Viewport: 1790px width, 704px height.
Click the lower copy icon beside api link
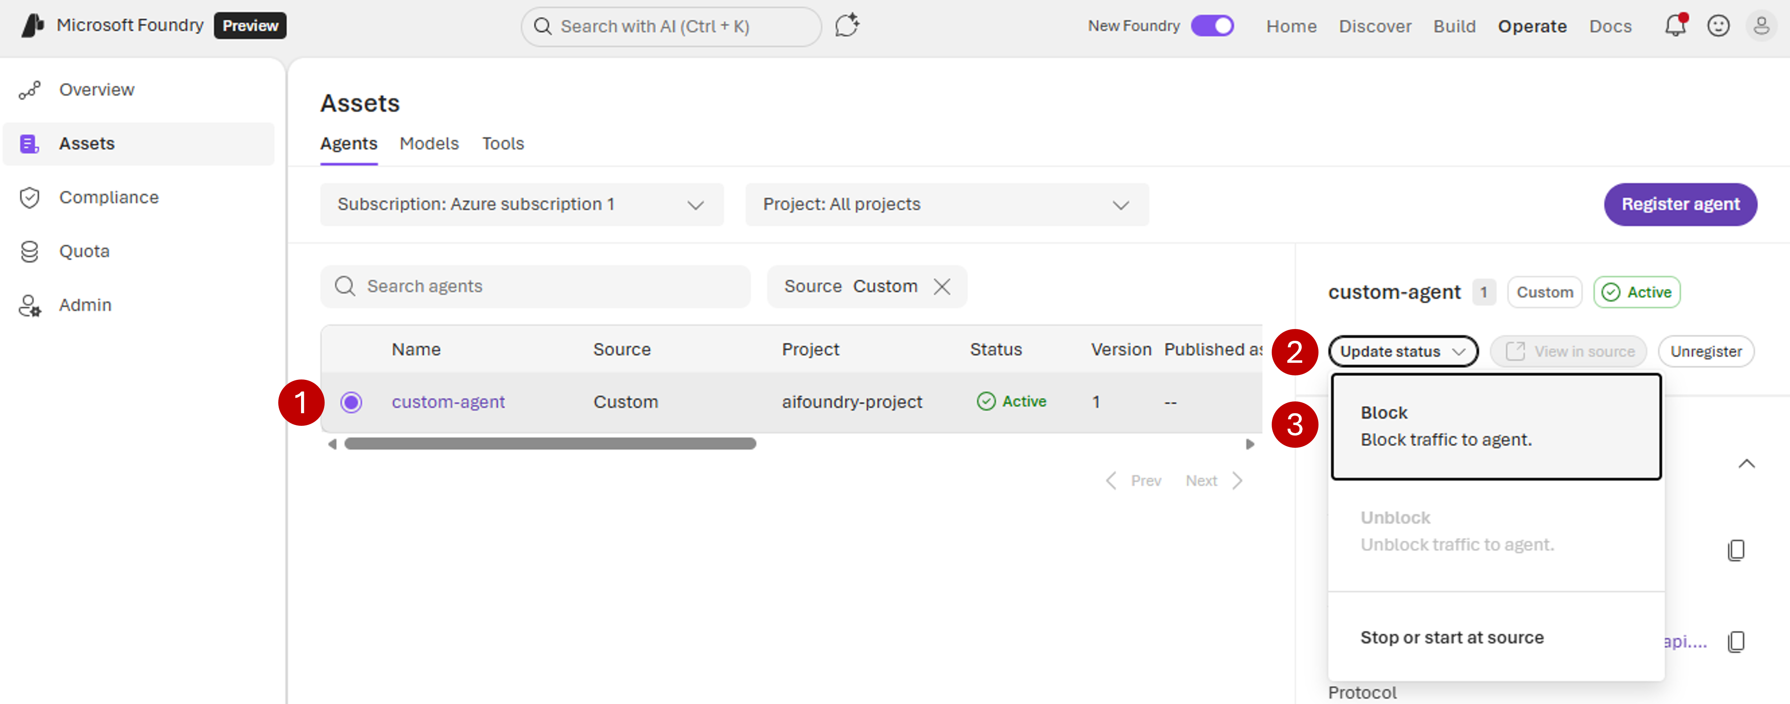[x=1736, y=641]
